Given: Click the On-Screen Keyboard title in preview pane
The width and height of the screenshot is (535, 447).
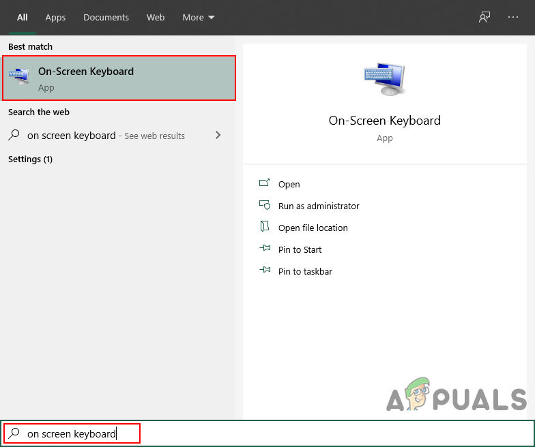Looking at the screenshot, I should pos(385,121).
